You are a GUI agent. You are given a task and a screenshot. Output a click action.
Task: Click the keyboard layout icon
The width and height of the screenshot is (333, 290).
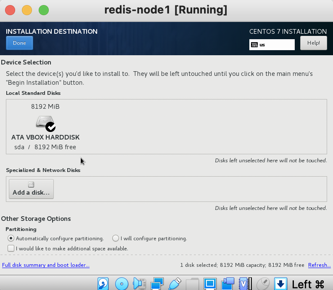[254, 45]
